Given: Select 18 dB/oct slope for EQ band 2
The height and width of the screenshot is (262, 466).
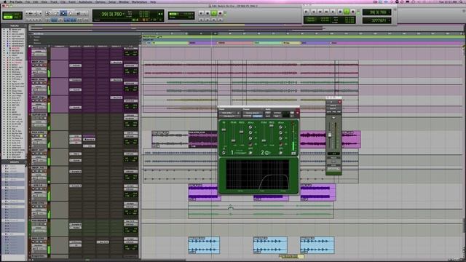Looking at the screenshot, I should click(x=281, y=138).
